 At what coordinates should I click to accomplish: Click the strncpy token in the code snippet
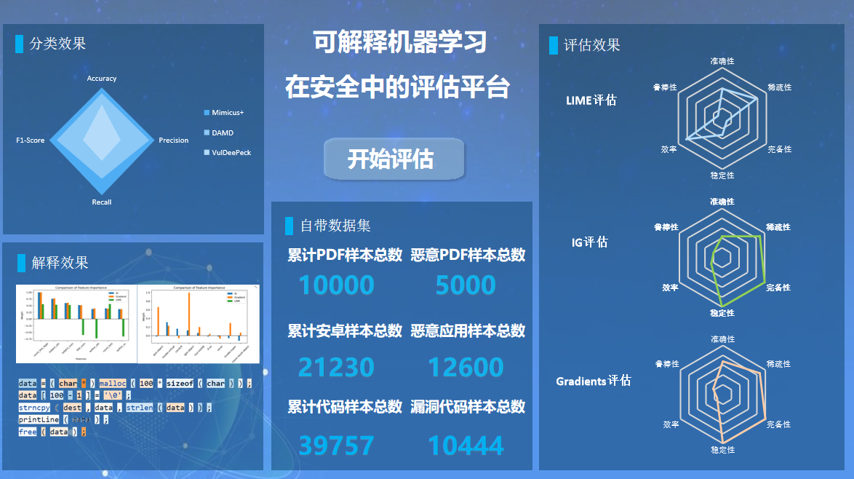tap(33, 408)
